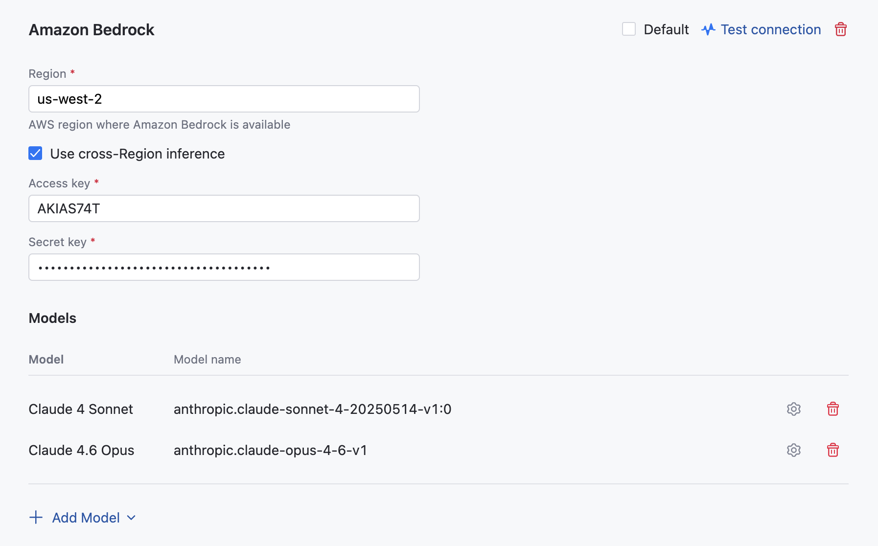Click the Test connection link

(x=770, y=29)
